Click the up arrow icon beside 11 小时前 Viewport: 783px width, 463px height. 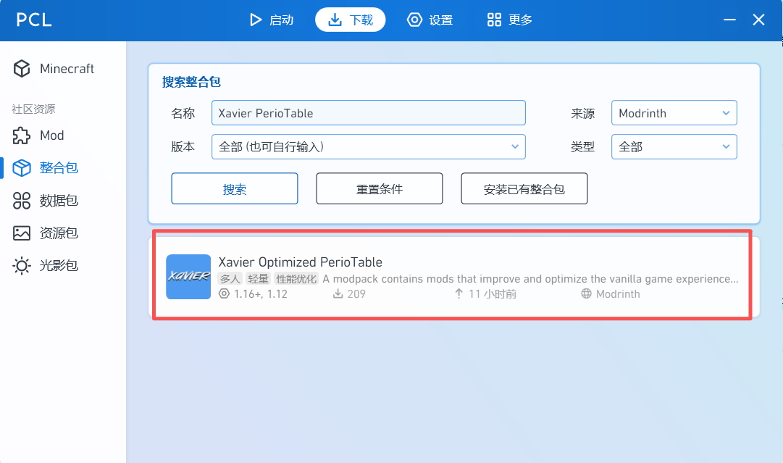click(459, 293)
